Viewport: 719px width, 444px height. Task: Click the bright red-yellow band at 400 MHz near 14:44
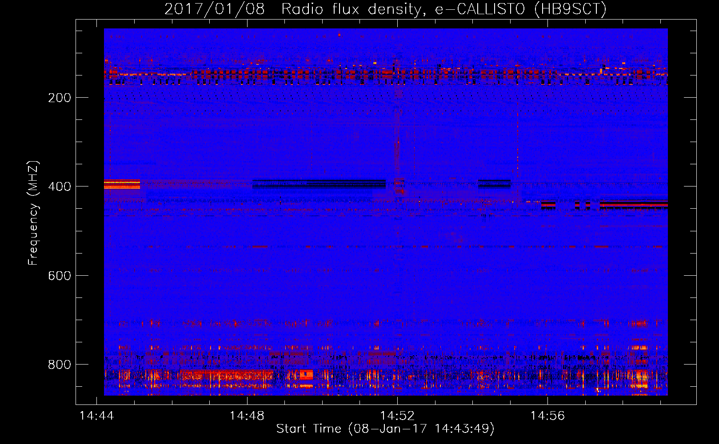(122, 184)
